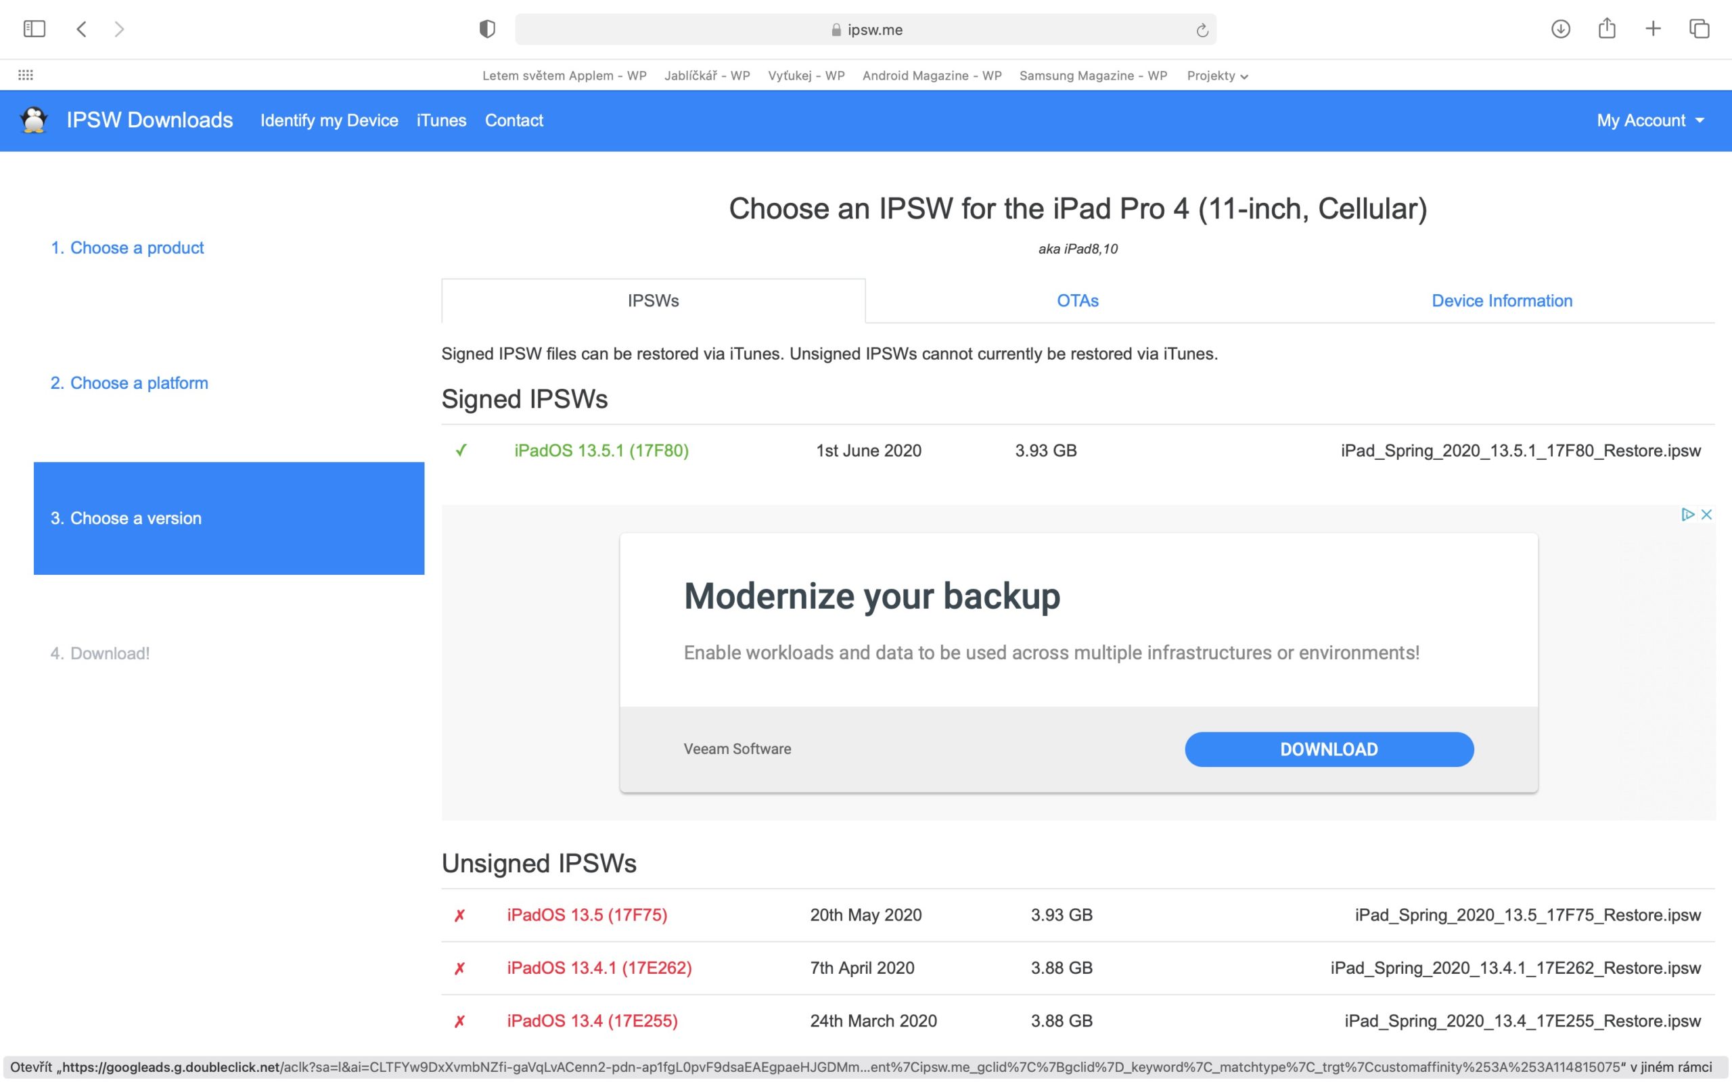1732x1082 pixels.
Task: Open the signed iPadOS 13.5.1 (17F80) link
Action: point(601,450)
